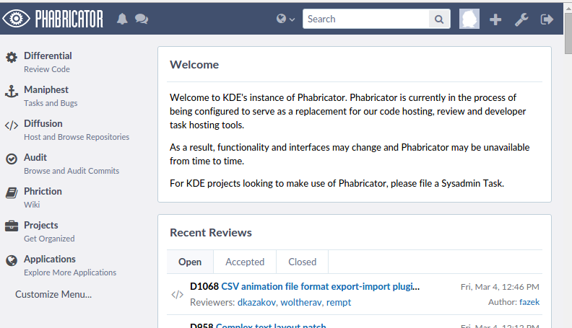572x328 pixels.
Task: Open the notifications bell icon
Action: tap(122, 19)
